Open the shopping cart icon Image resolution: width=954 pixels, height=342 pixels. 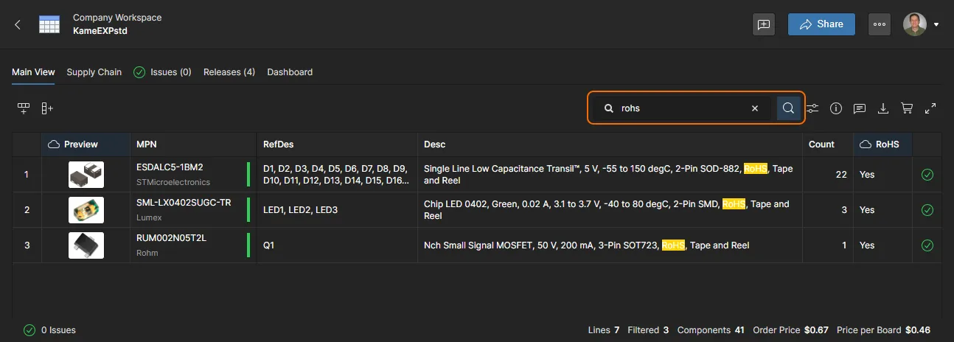click(907, 108)
